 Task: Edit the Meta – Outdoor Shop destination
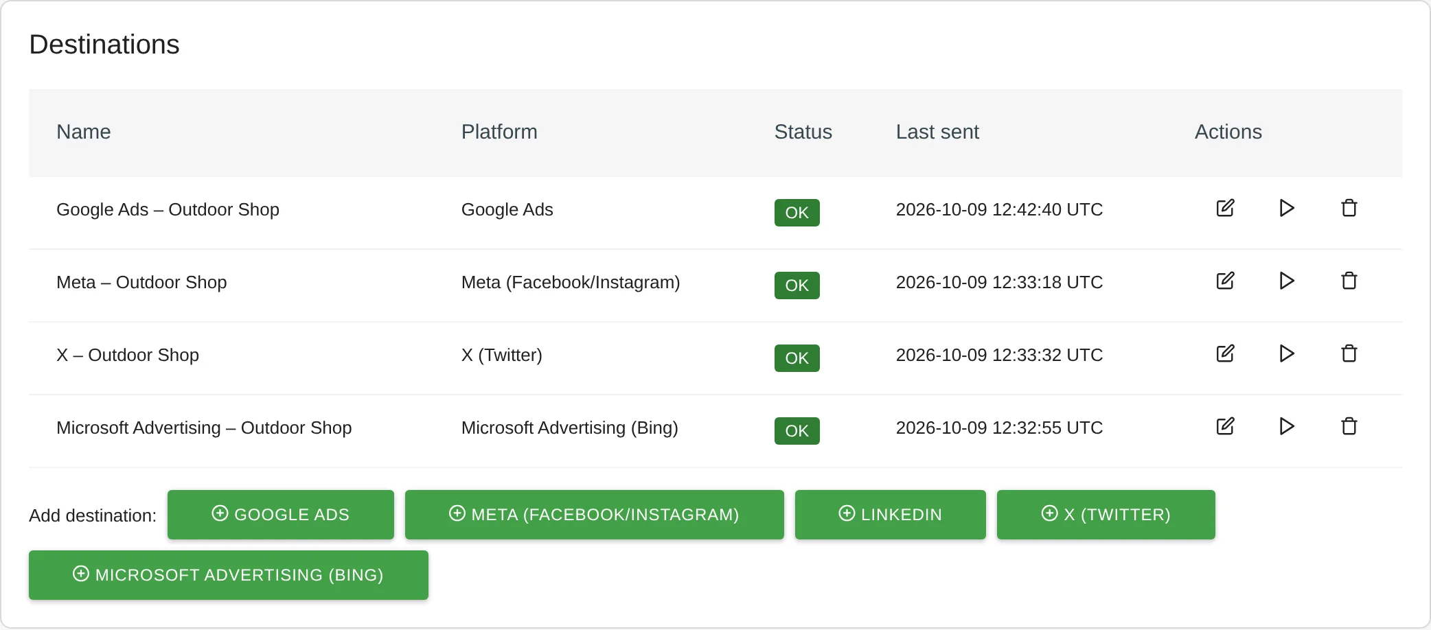point(1226,281)
